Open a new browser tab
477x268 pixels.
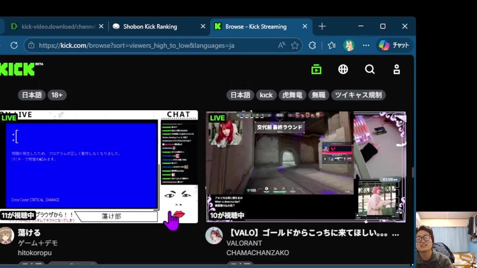(x=322, y=26)
